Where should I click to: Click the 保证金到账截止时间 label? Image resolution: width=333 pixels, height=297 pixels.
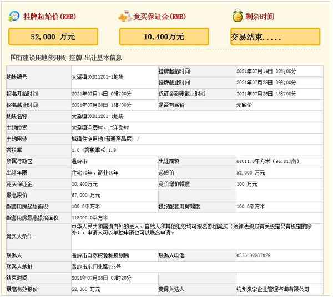pos(182,94)
